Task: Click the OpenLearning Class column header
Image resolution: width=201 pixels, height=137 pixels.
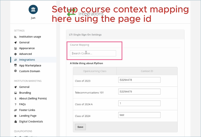Action: click(x=95, y=71)
